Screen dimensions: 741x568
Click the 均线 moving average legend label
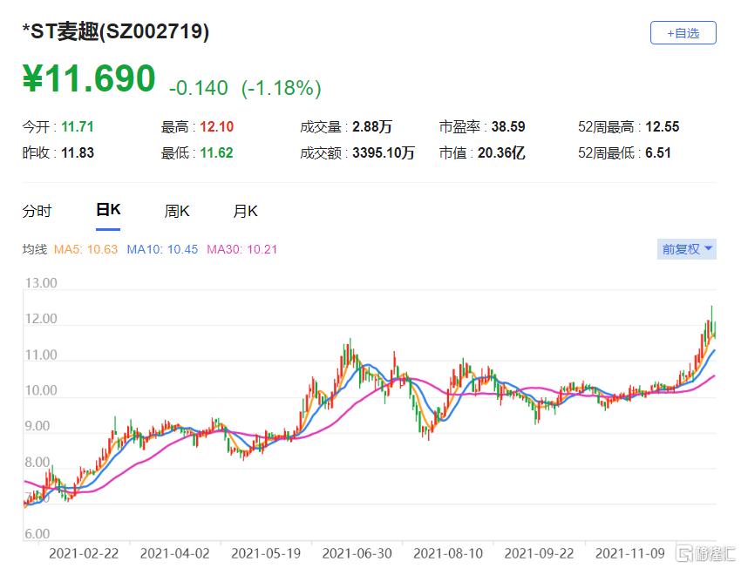tap(35, 249)
